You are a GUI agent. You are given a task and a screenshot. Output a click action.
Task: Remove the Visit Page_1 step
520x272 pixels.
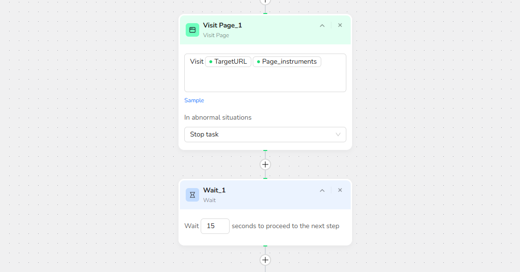tap(340, 25)
